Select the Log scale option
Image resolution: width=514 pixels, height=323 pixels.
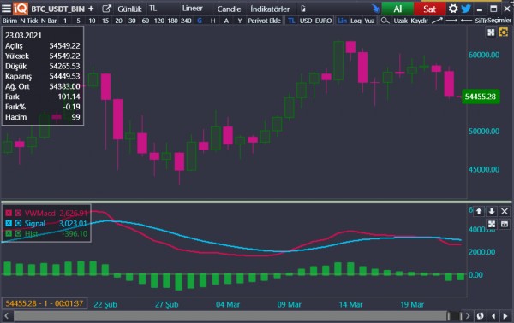tap(356, 21)
